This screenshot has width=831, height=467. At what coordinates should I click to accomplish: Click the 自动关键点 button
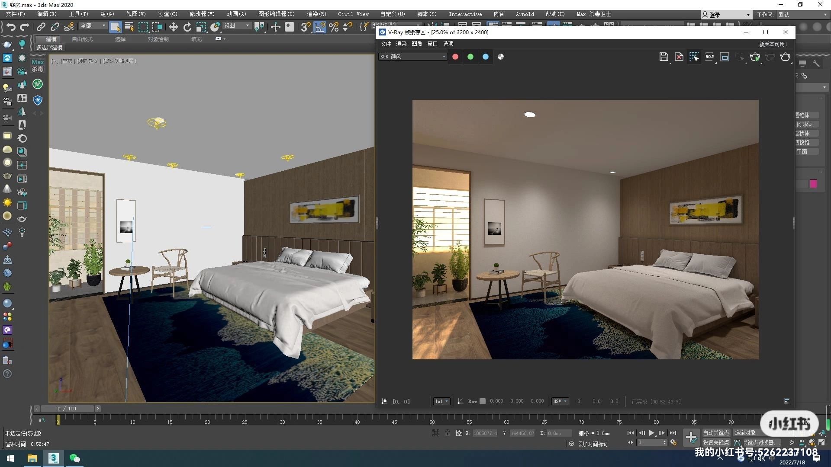(716, 433)
